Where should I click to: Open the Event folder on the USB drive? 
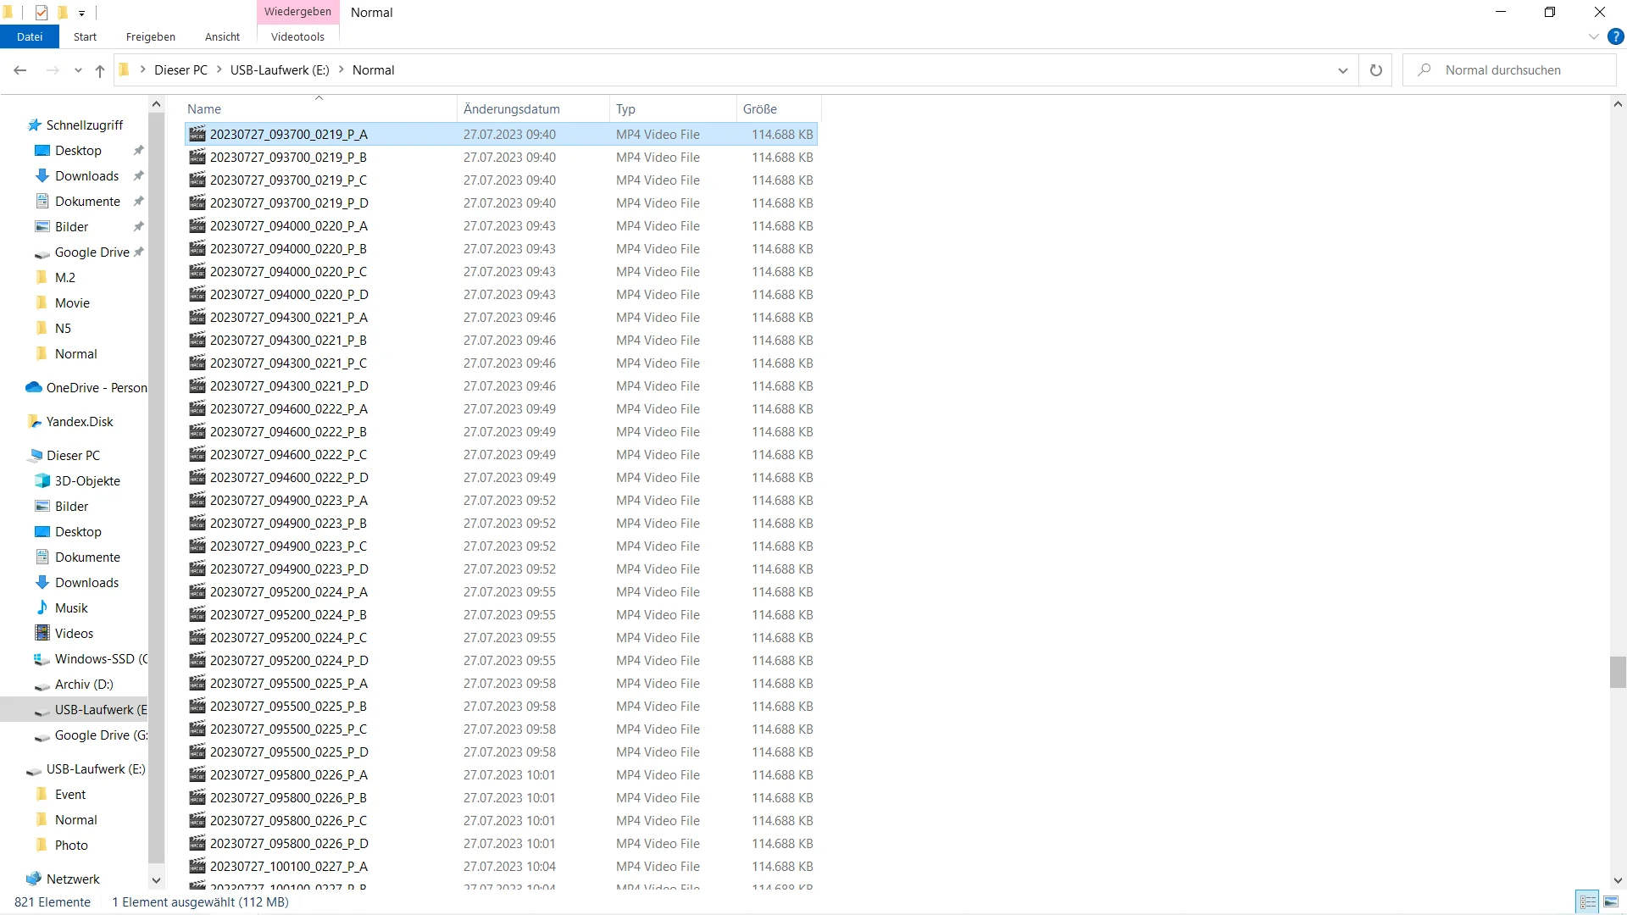tap(70, 795)
